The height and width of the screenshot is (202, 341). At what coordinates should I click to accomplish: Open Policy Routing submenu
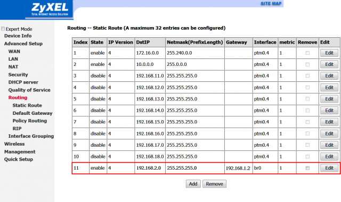pos(30,121)
